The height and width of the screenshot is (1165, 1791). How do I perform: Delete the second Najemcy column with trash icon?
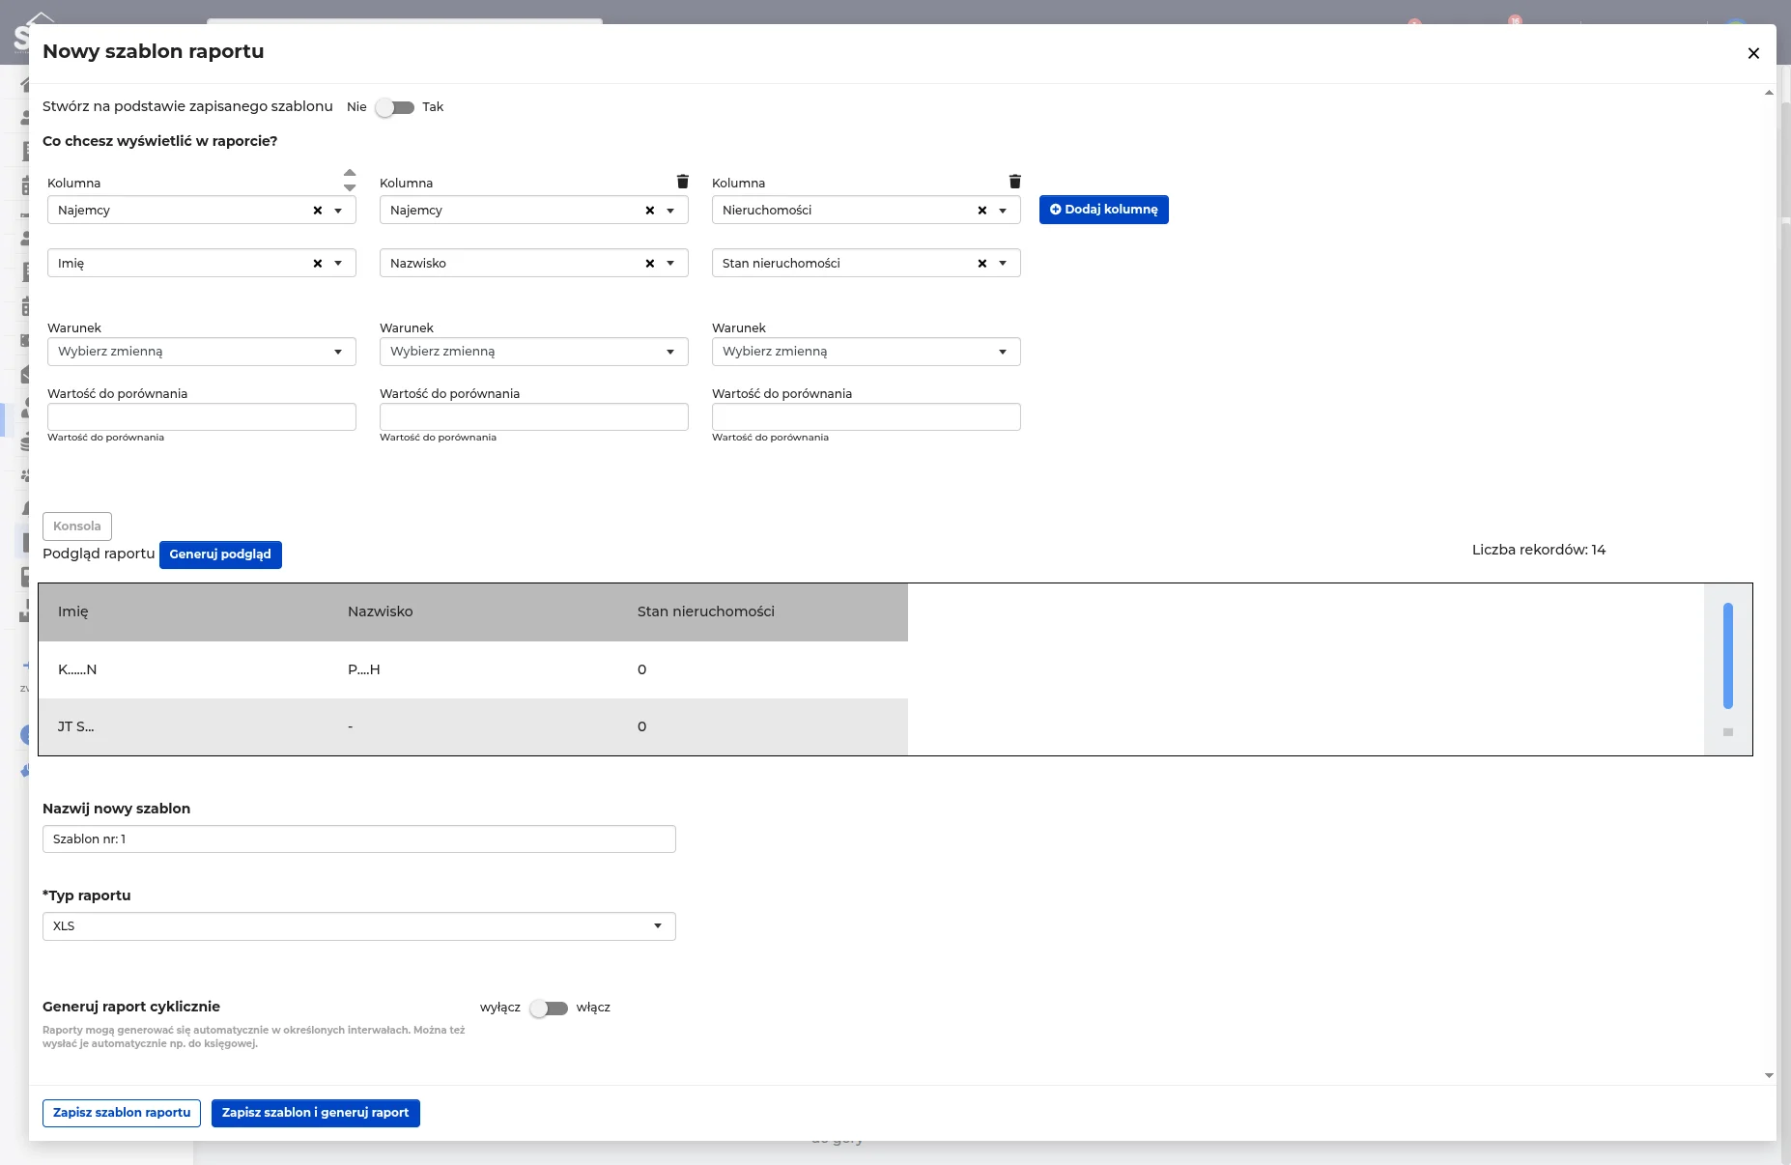click(683, 182)
